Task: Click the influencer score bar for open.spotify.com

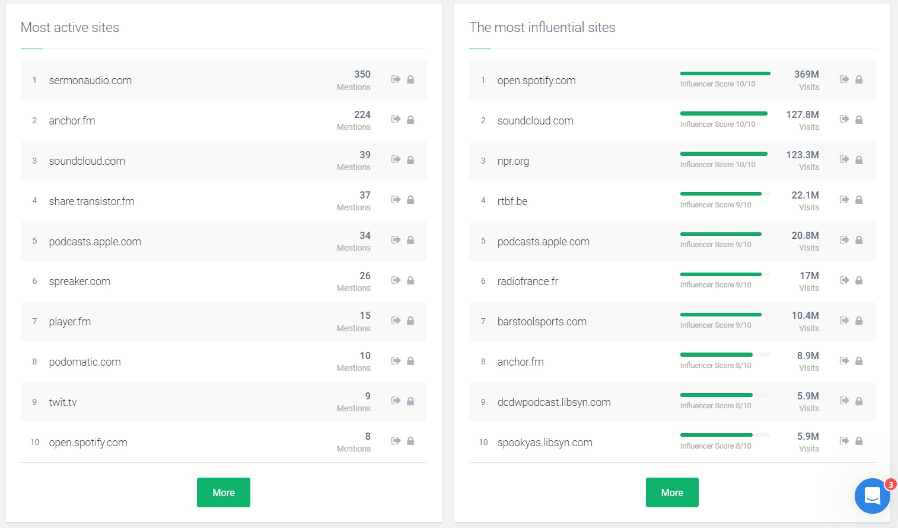Action: click(x=725, y=73)
